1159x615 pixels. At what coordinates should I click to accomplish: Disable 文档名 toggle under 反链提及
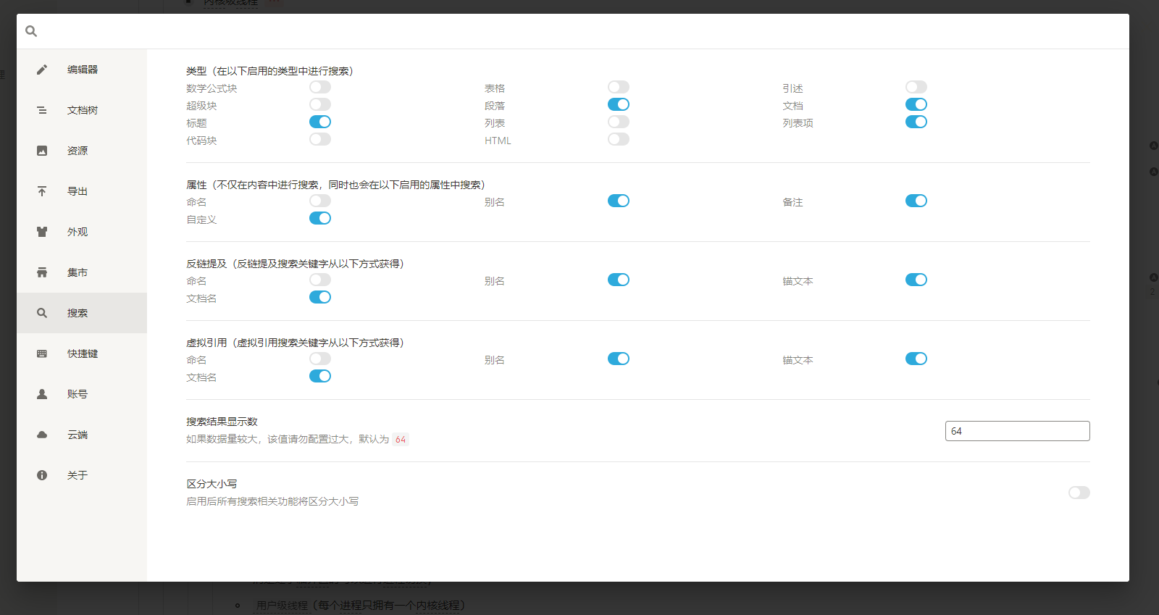[320, 297]
